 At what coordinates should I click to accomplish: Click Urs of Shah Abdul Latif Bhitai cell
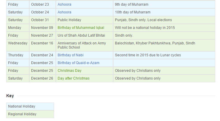pyautogui.click(x=84, y=35)
